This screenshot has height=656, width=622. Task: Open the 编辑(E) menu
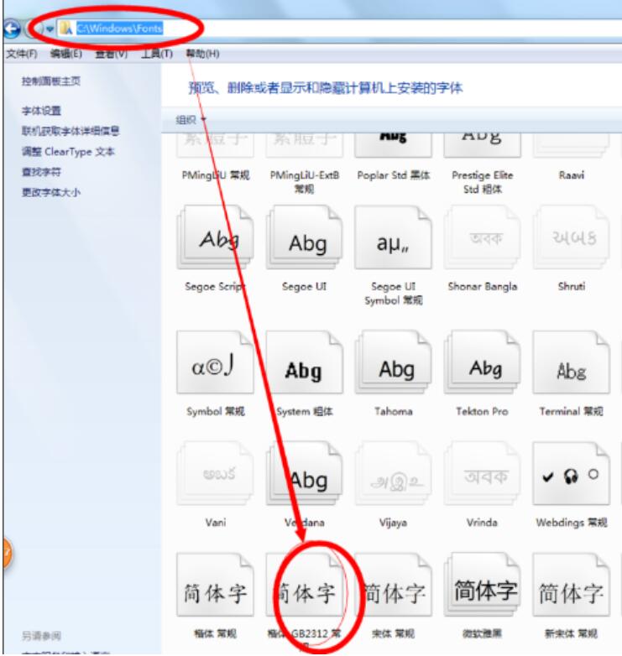pyautogui.click(x=65, y=54)
